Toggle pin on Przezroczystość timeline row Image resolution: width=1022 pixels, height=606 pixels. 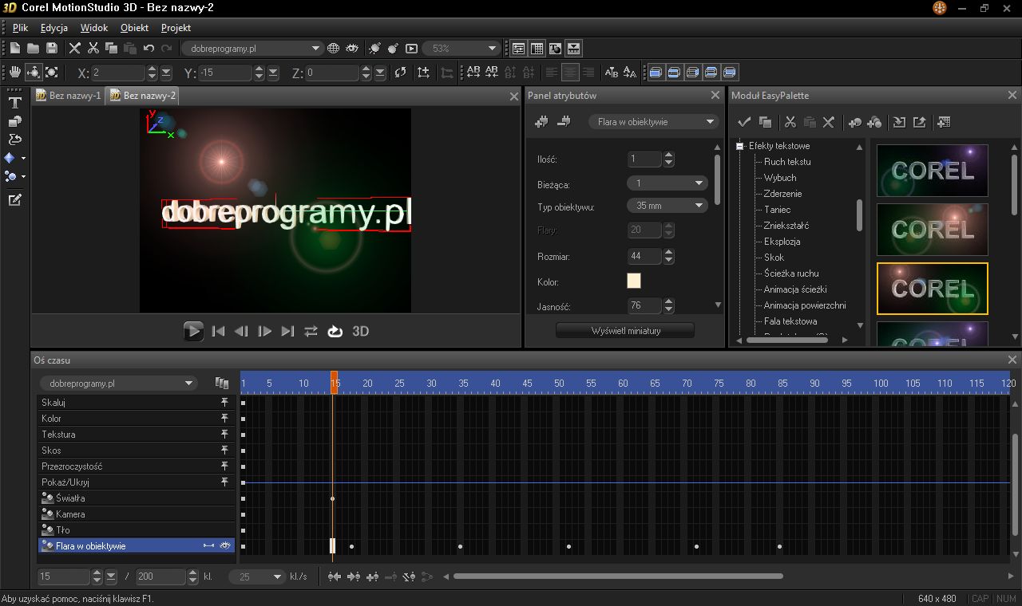click(x=225, y=466)
